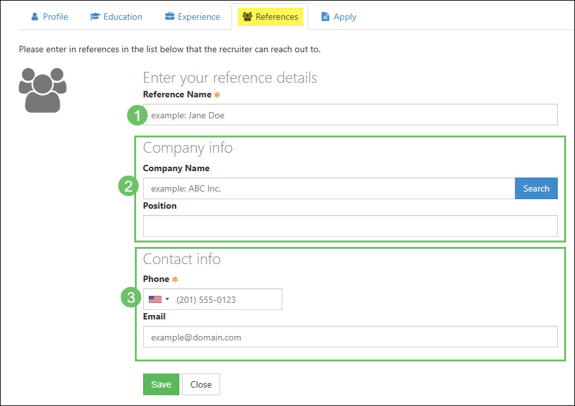
Task: Click the numbered badge 2 beside Company info
Action: (x=128, y=186)
